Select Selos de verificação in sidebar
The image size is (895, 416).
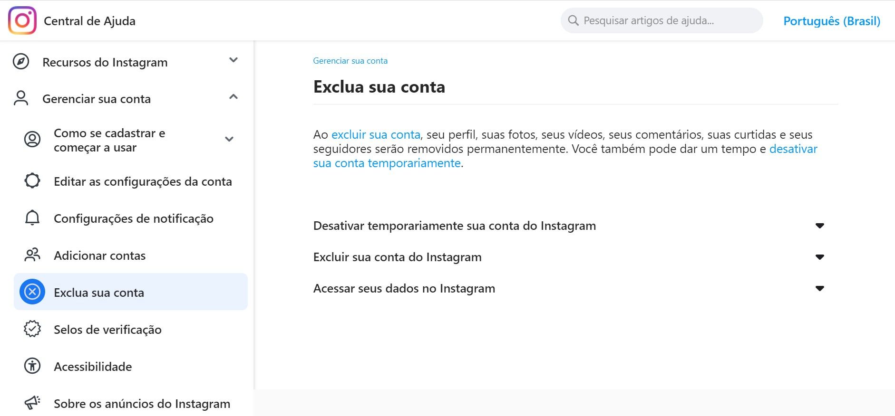107,330
